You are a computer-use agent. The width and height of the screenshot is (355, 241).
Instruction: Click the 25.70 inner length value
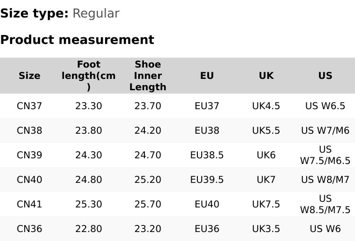tap(148, 204)
